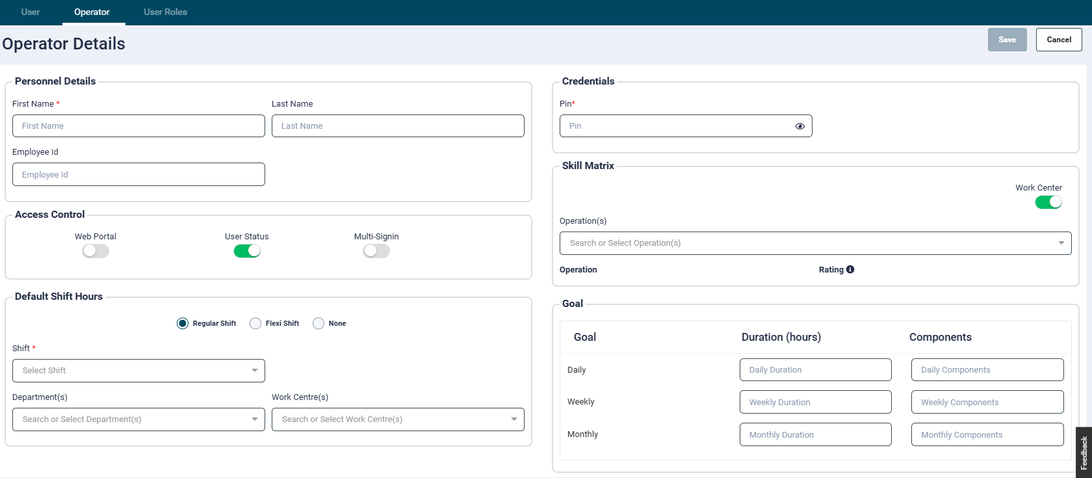Click the Daily Duration input field

coord(815,370)
